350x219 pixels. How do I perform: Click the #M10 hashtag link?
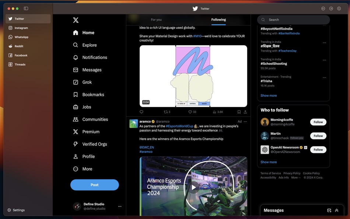coord(197,36)
